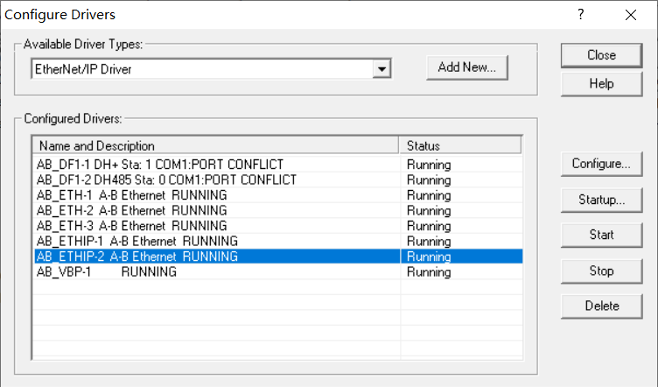
Task: Select the AB_DF1-1 DH+ driver row
Action: (159, 165)
